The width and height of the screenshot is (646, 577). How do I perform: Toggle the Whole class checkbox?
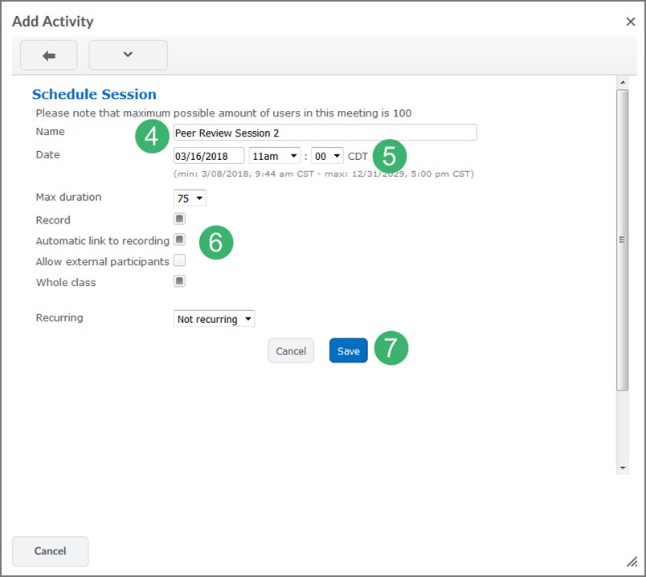click(179, 281)
